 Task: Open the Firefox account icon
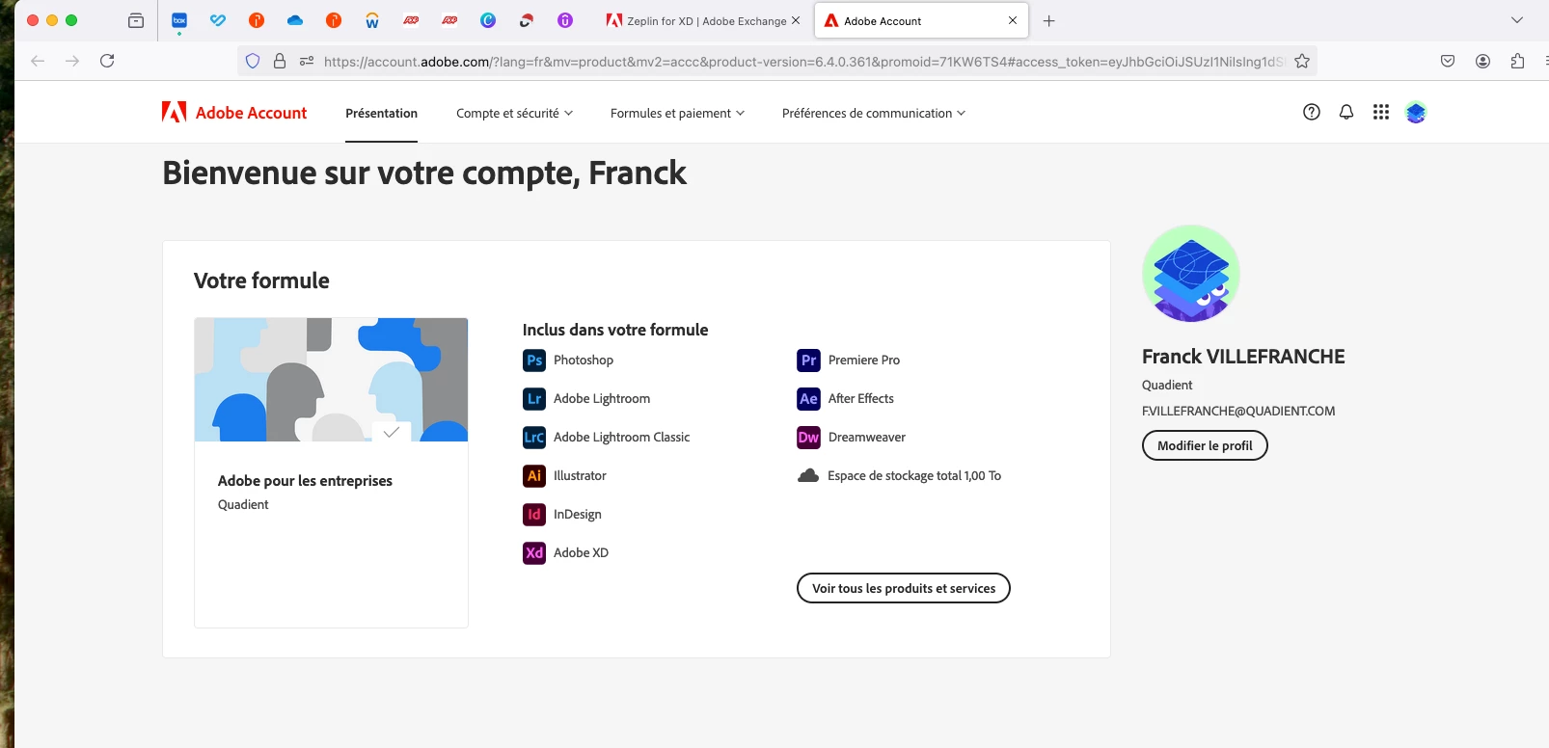coord(1483,61)
